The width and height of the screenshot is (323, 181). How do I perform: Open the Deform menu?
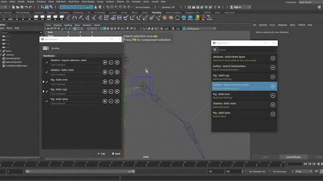[120, 2]
